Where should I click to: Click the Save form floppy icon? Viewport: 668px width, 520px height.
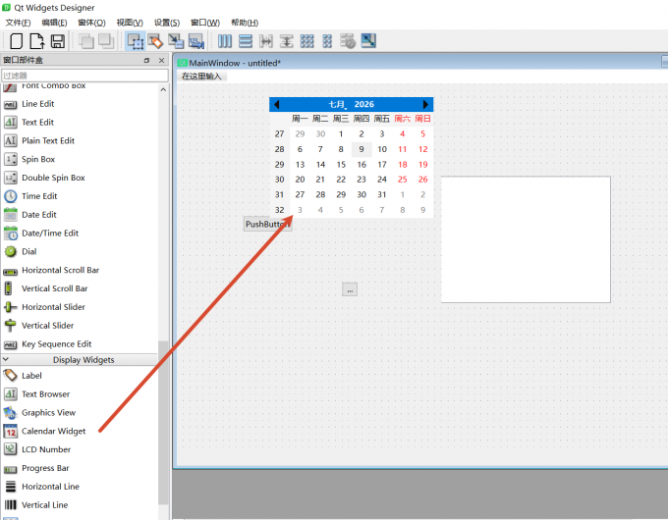(58, 41)
